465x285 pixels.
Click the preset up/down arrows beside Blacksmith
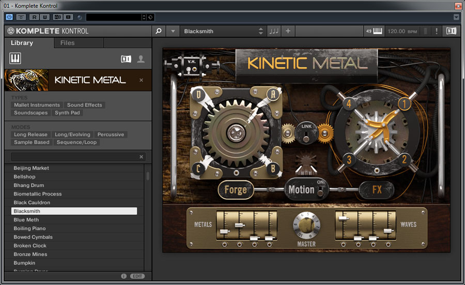[260, 31]
